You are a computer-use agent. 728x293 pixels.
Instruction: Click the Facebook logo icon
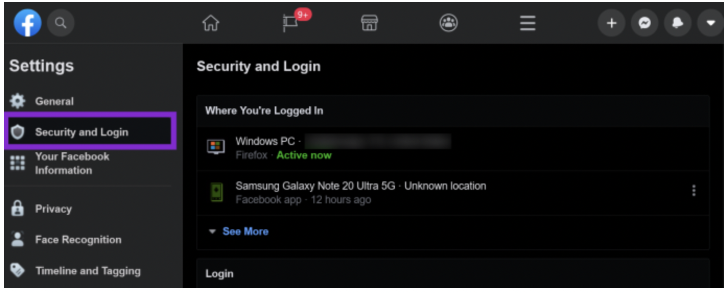click(27, 23)
